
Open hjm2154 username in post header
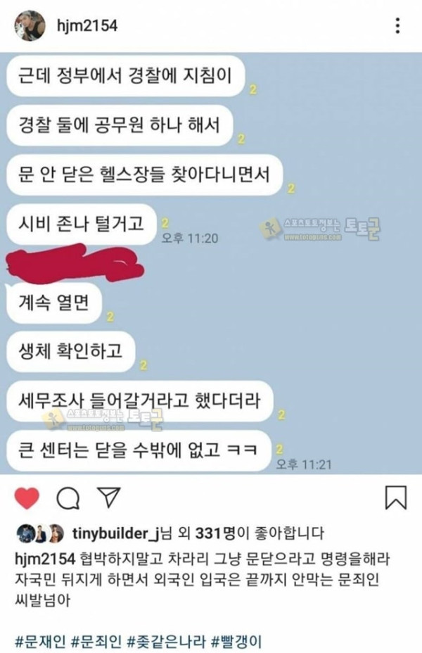pos(87,26)
